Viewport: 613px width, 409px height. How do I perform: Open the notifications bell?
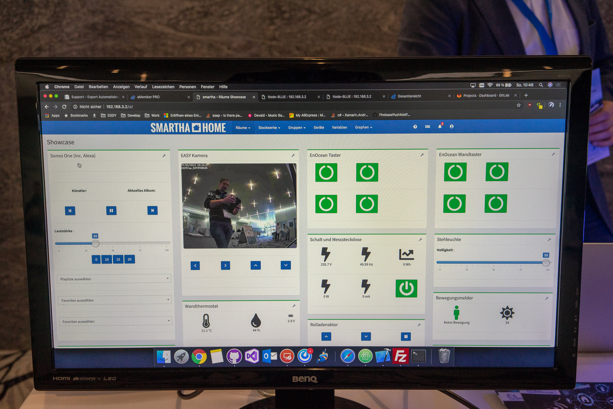coord(440,127)
